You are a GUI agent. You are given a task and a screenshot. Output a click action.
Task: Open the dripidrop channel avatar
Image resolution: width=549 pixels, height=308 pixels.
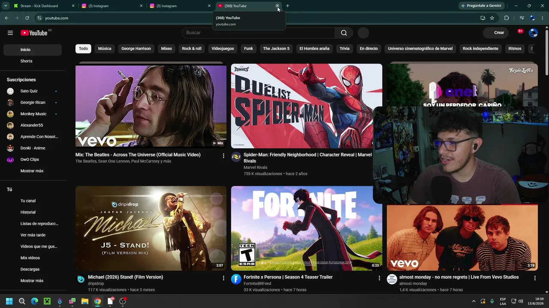(81, 279)
